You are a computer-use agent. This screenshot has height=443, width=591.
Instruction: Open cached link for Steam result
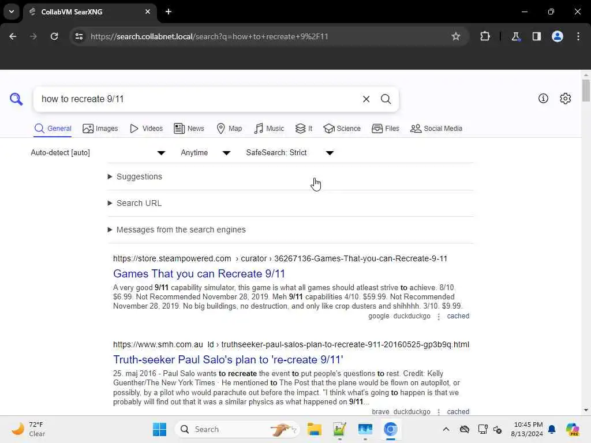pos(458,316)
